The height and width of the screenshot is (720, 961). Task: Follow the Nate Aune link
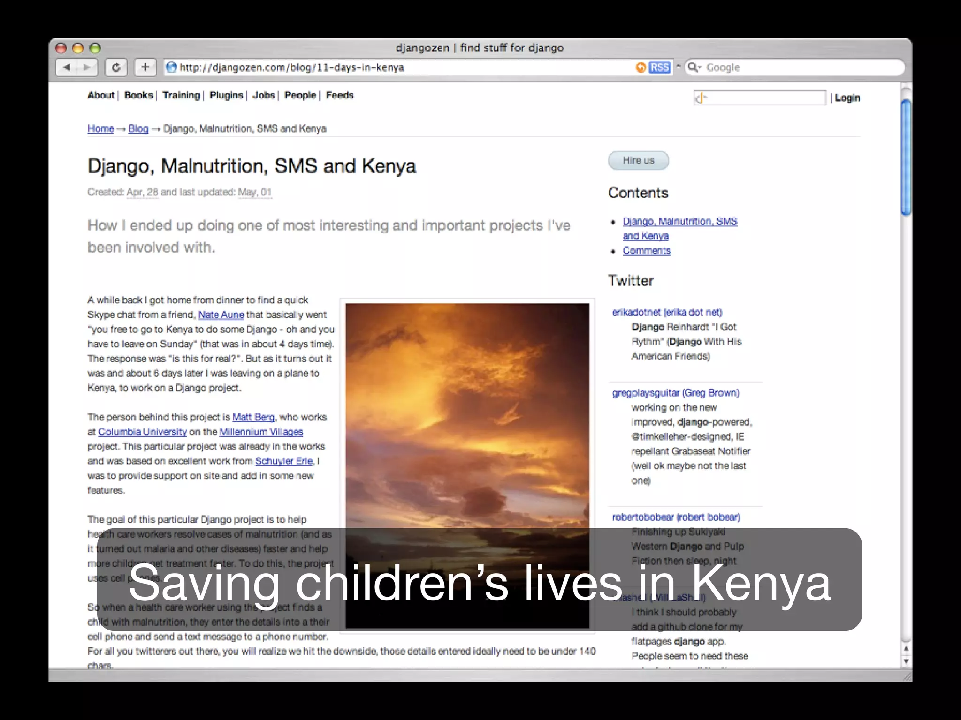tap(221, 315)
